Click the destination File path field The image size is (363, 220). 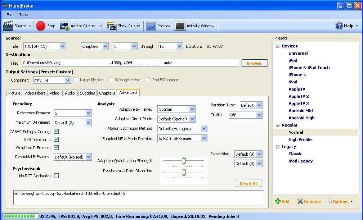point(130,63)
